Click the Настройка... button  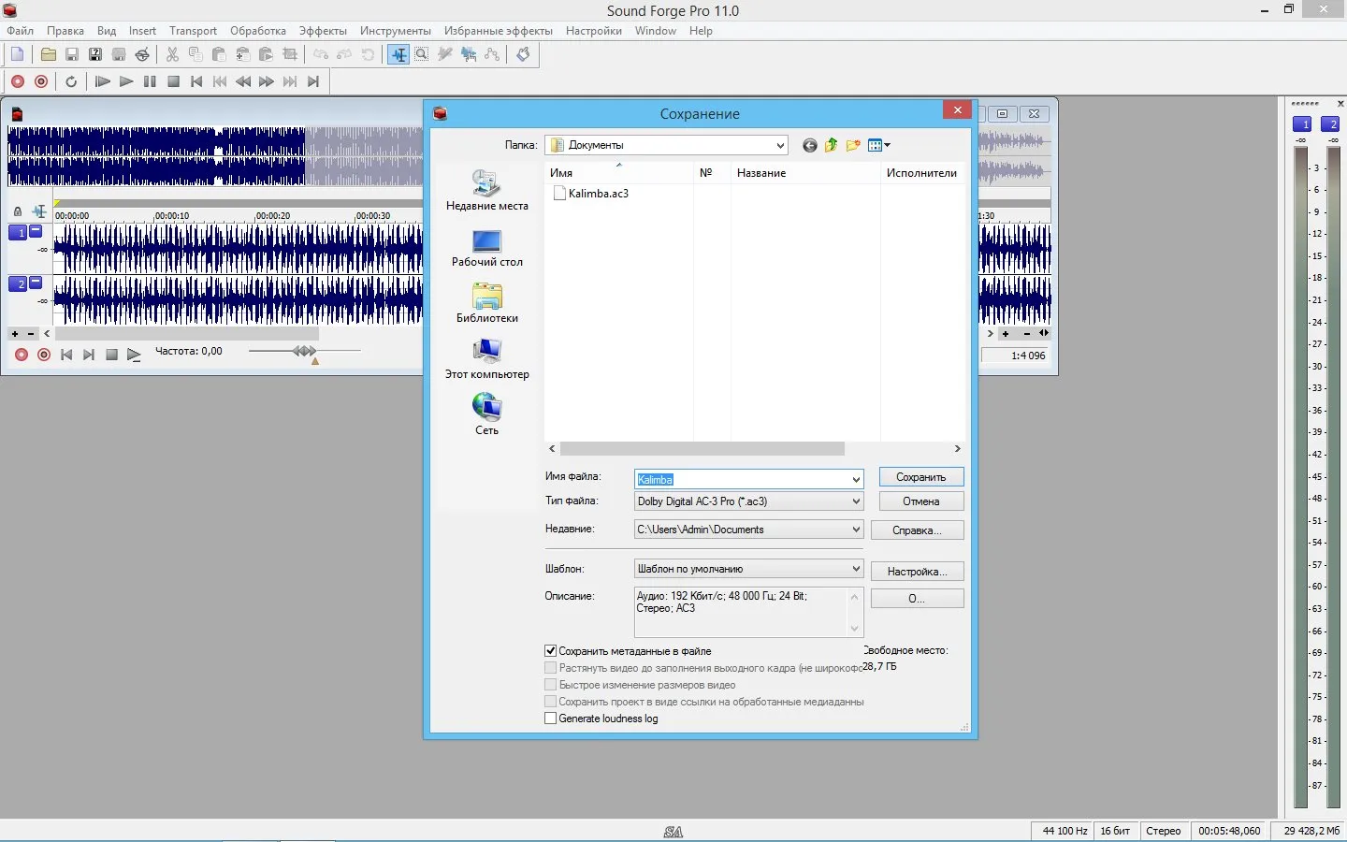point(917,572)
